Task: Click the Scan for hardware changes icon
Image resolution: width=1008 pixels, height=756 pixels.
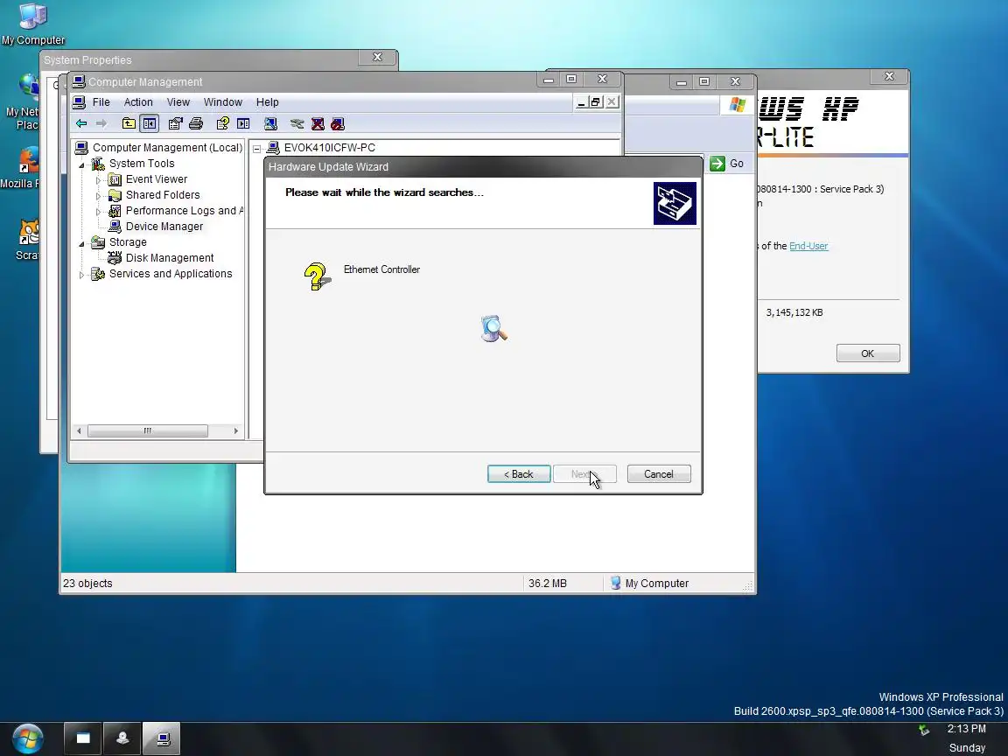Action: click(x=270, y=123)
